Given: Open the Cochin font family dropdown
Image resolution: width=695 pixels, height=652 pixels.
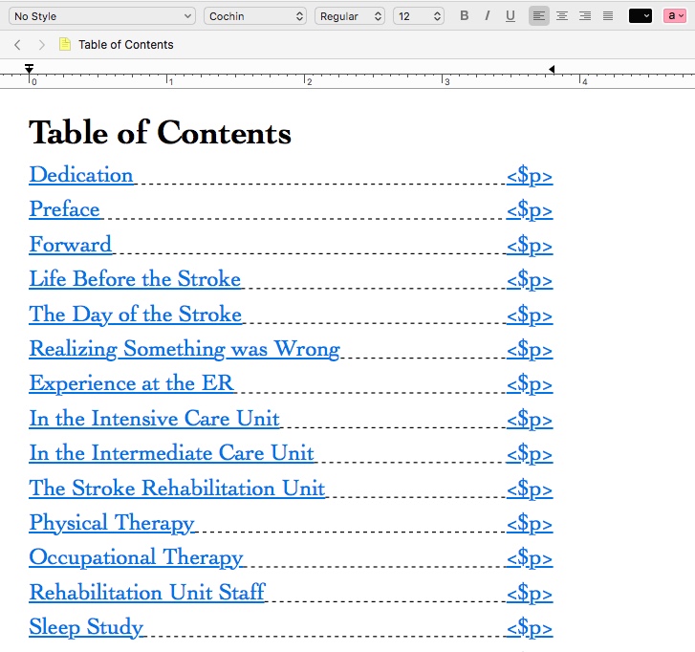Looking at the screenshot, I should point(255,16).
